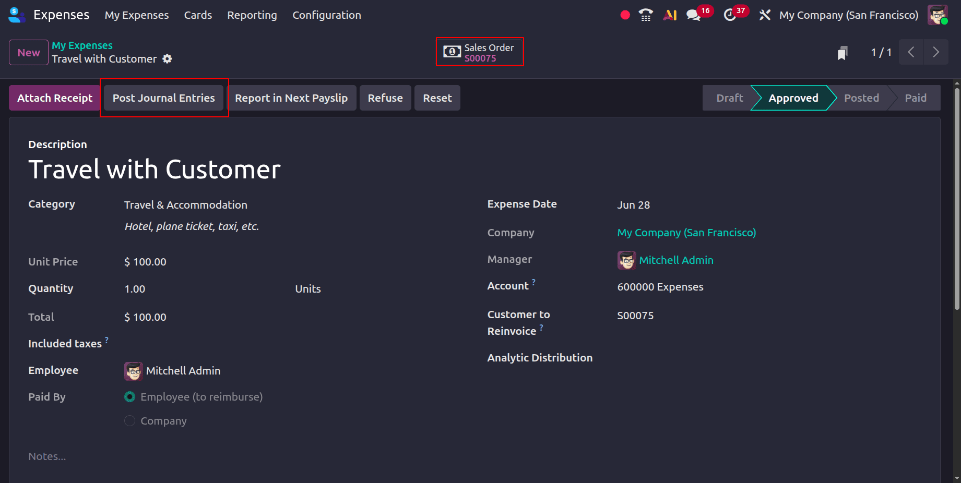Open the Expenses app home icon
Image resolution: width=961 pixels, height=483 pixels.
[x=17, y=15]
